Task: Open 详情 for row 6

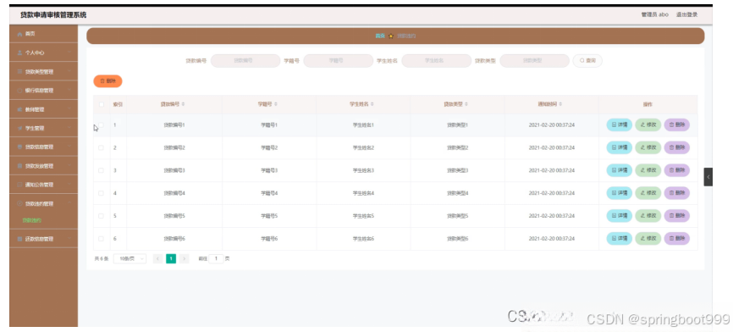Action: click(x=620, y=239)
